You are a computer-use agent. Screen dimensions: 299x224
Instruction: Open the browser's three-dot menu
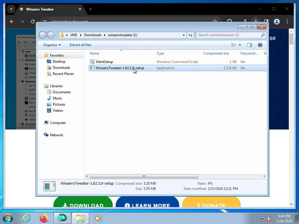coord(287,22)
